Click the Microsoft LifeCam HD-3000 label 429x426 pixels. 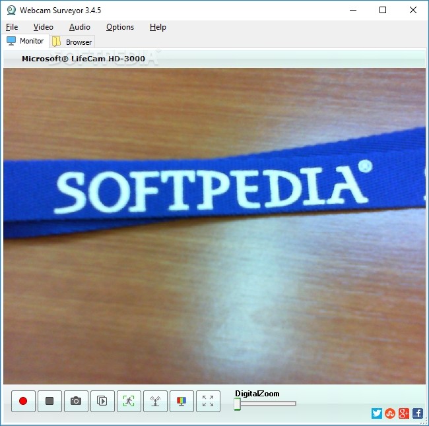[x=83, y=59]
